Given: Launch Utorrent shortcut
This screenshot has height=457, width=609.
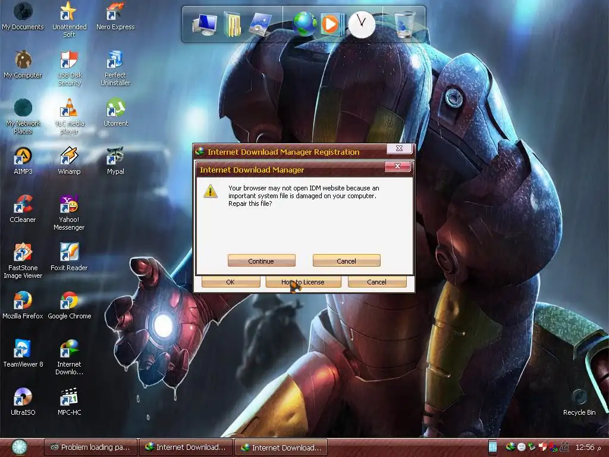Looking at the screenshot, I should tap(115, 112).
